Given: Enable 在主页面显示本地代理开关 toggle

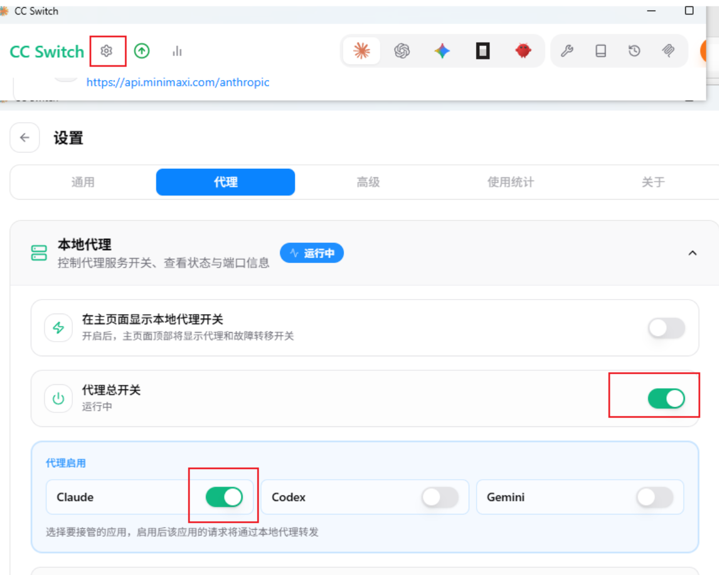Looking at the screenshot, I should (x=667, y=328).
